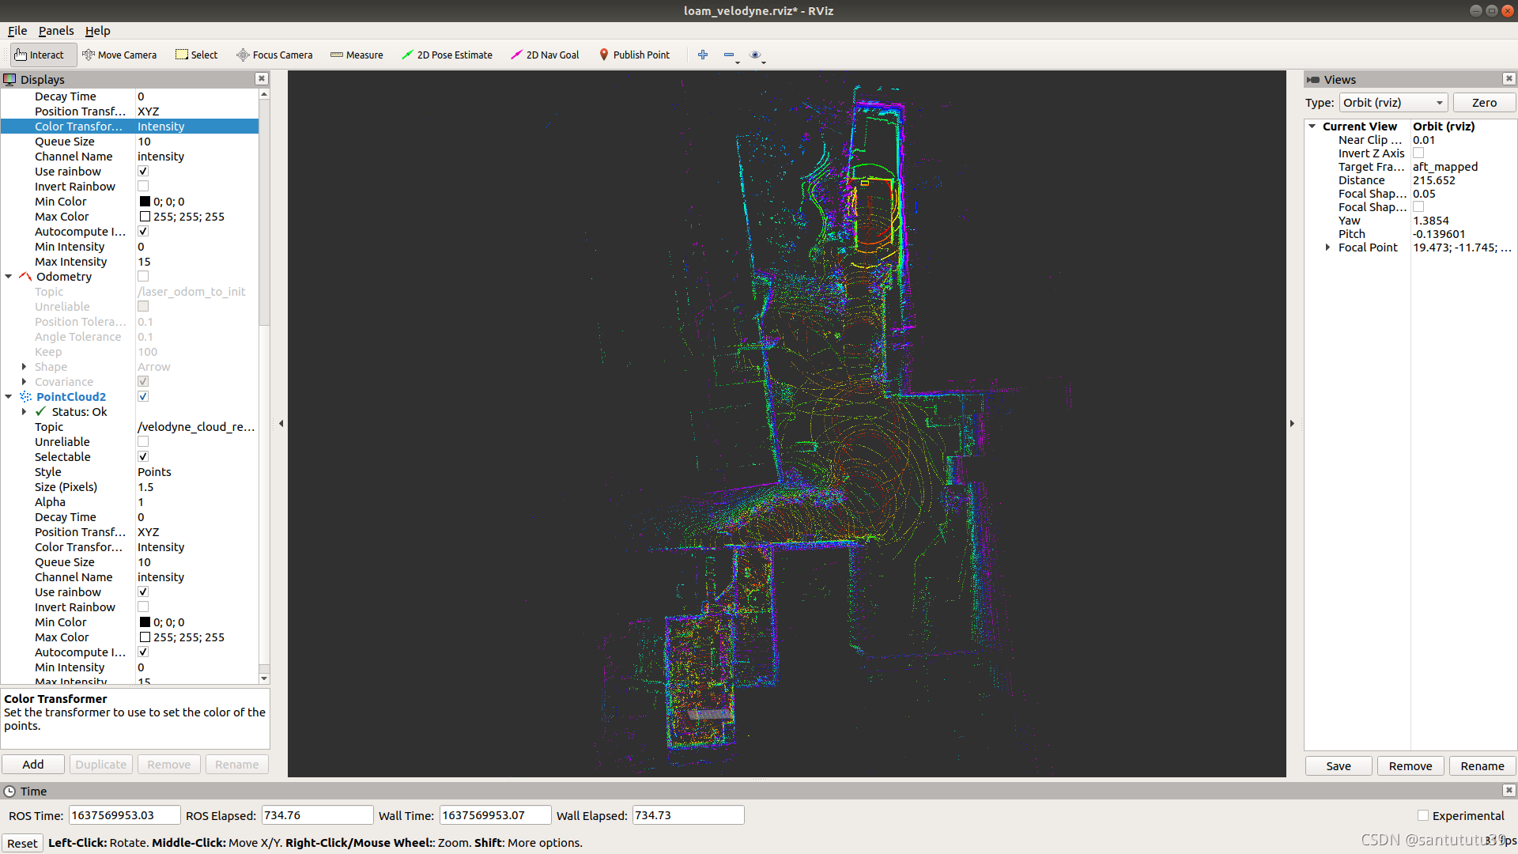Viewport: 1518px width, 854px height.
Task: Activate the Move Camera tool
Action: tap(119, 55)
